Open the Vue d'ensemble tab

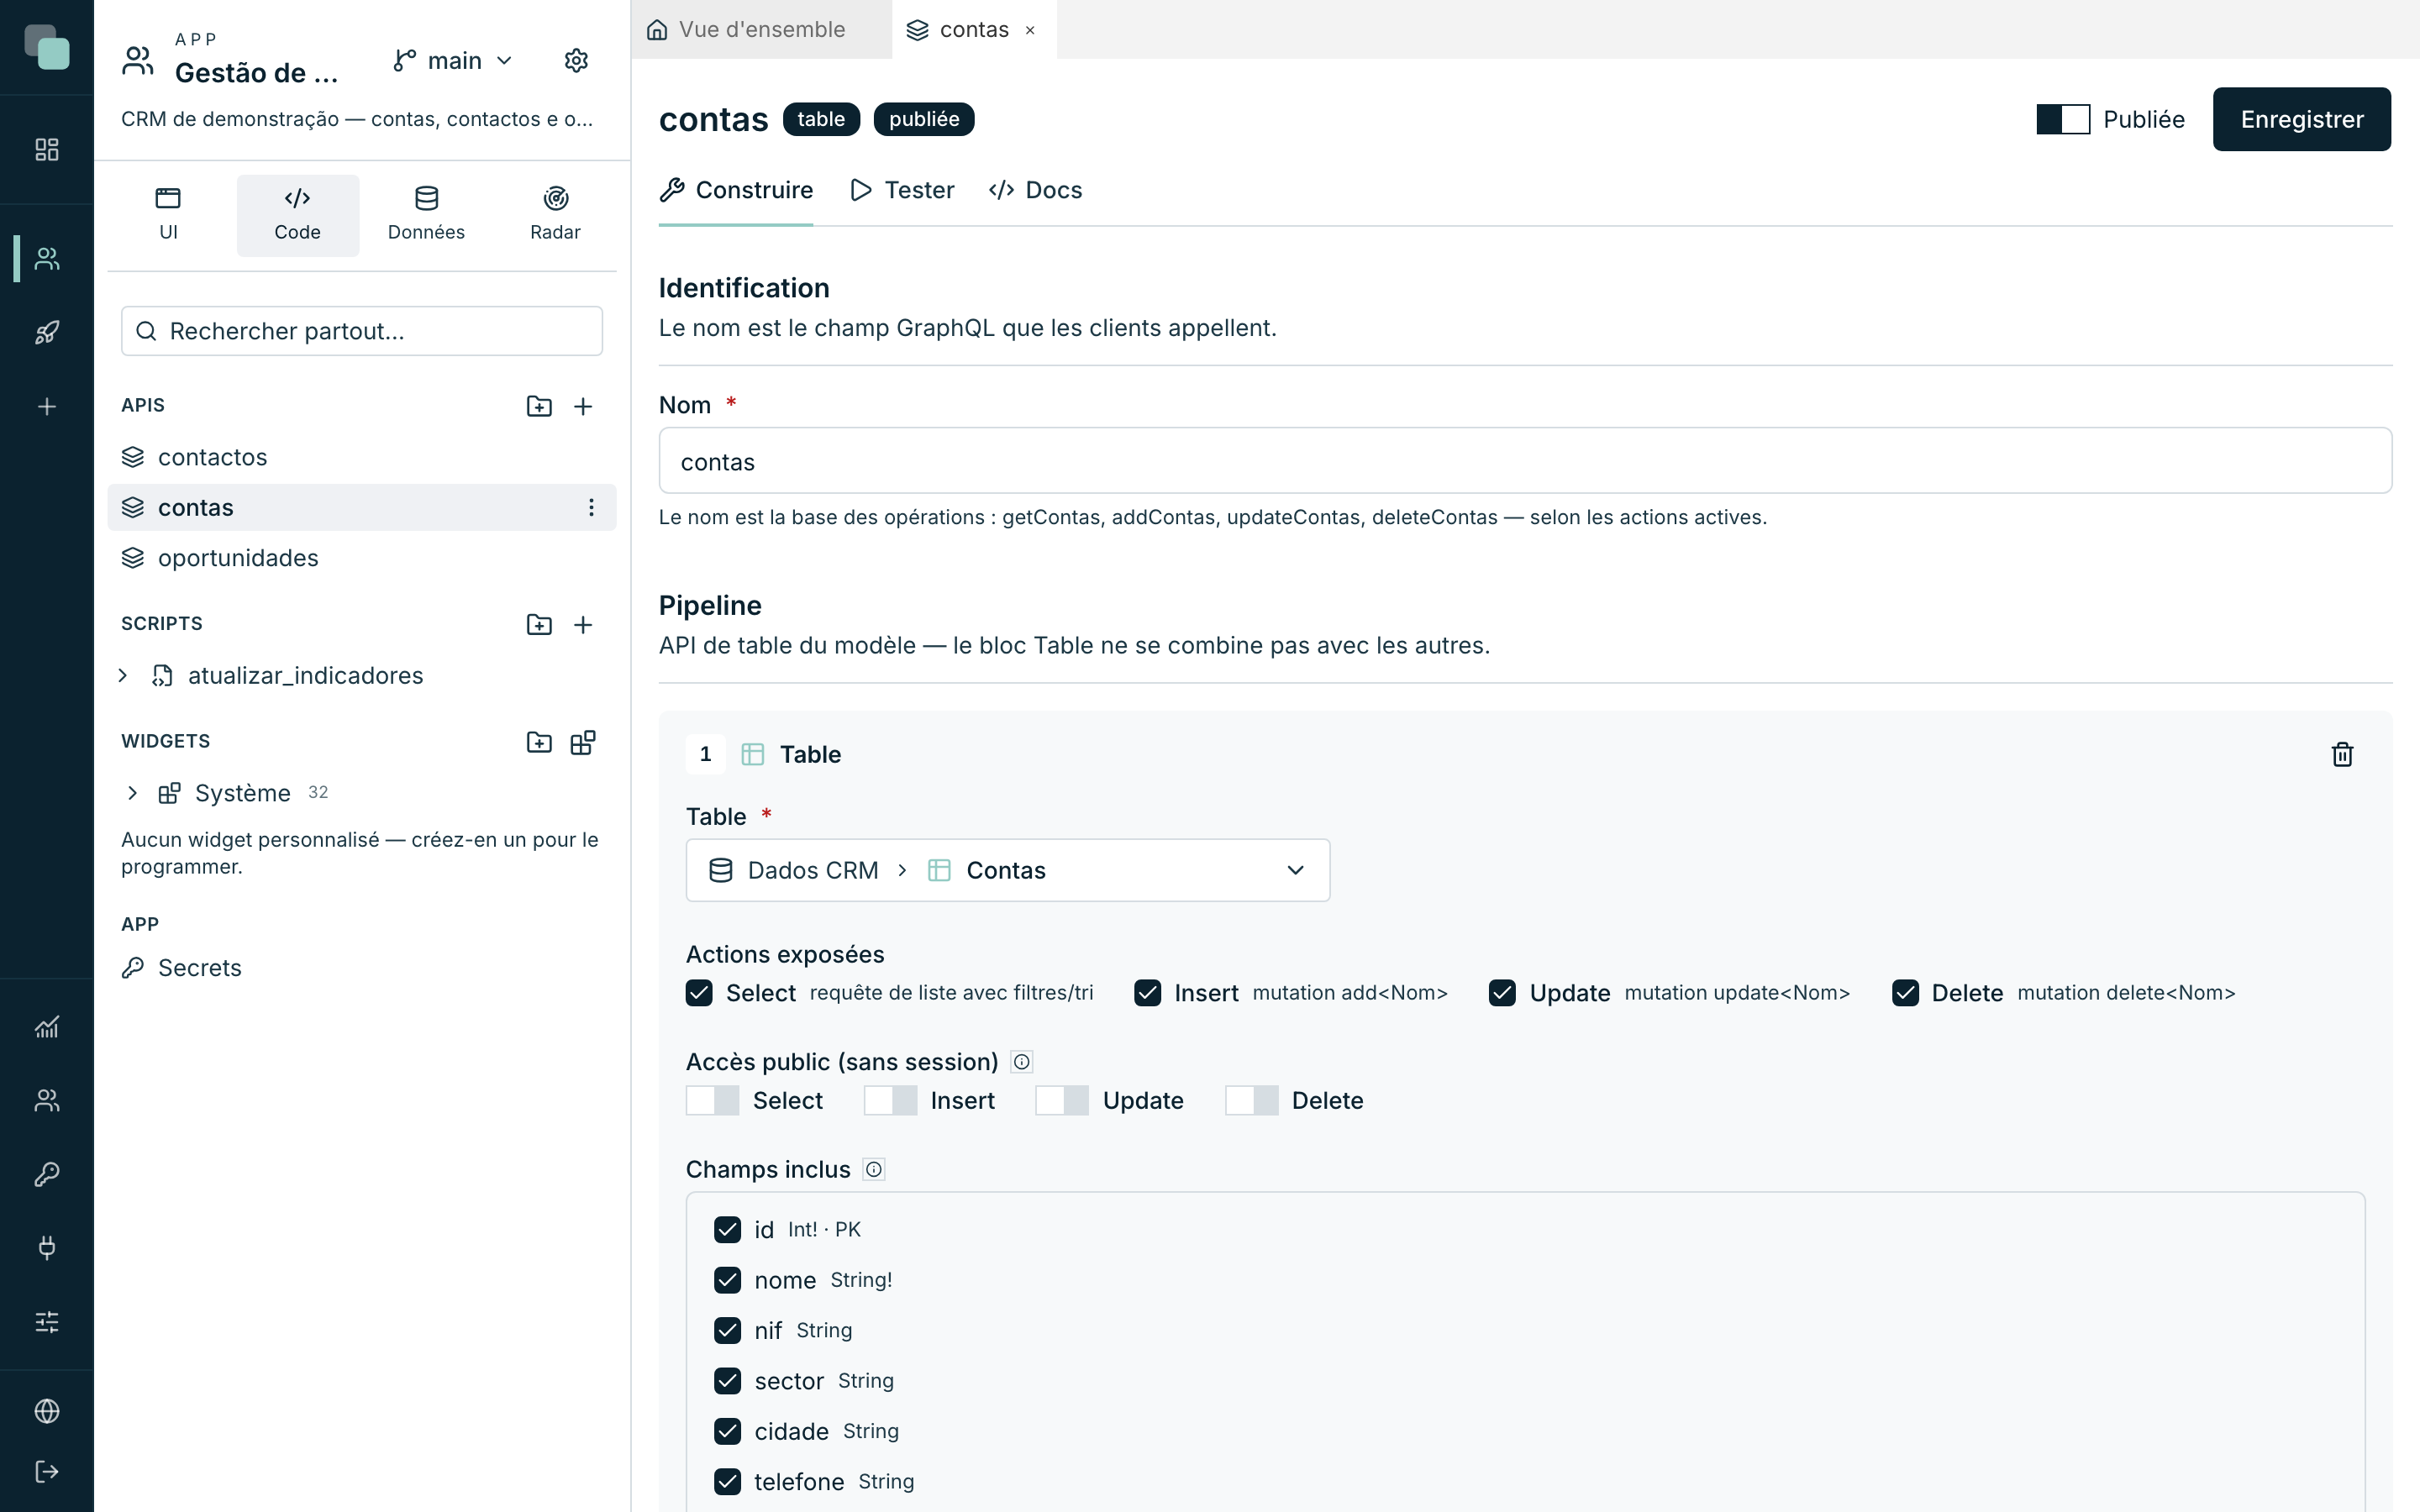pos(761,30)
